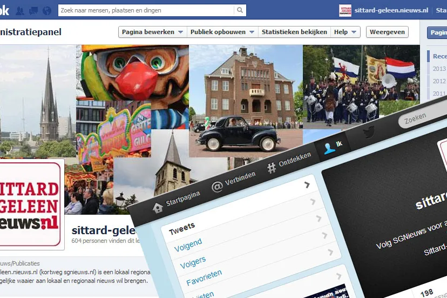Click the 198 tweet count on Twitter
This screenshot has width=447, height=298.
(427, 293)
